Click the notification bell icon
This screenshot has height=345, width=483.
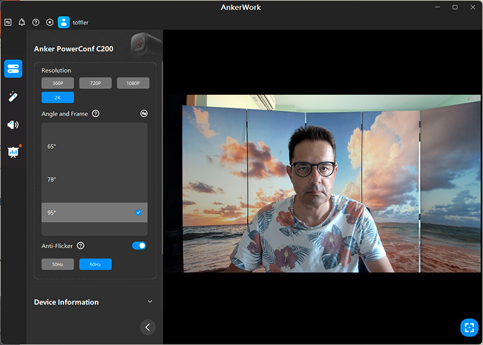click(x=22, y=22)
